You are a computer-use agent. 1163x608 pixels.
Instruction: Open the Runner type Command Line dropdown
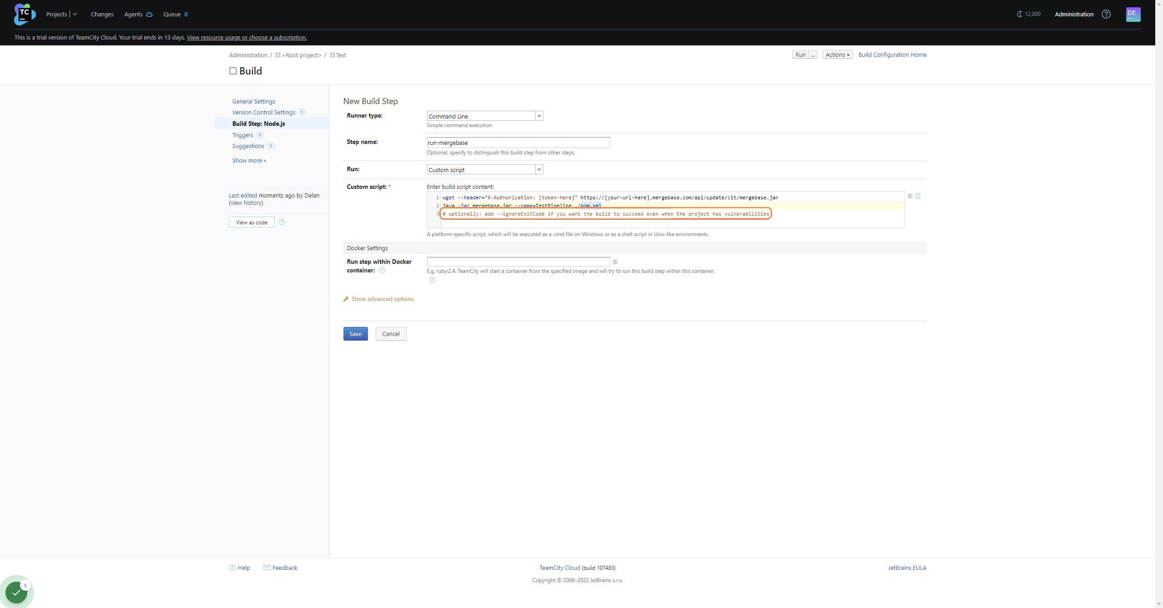[485, 116]
